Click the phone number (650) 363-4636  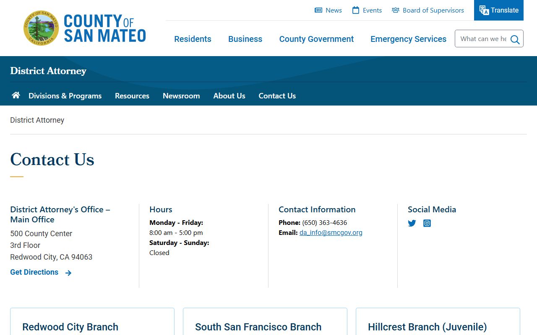click(x=325, y=222)
